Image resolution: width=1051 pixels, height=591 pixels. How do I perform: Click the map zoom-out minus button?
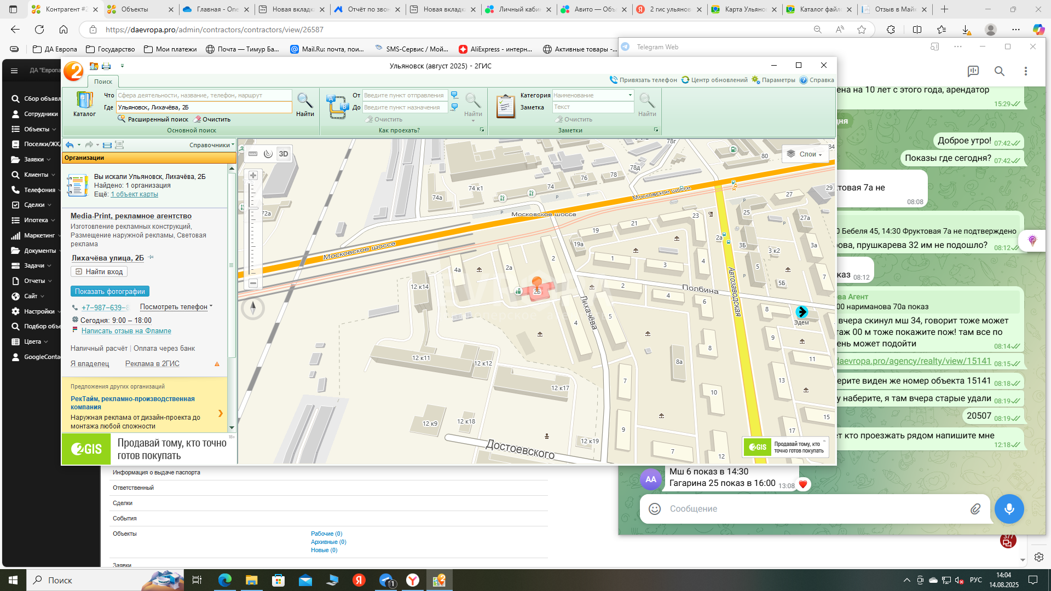(253, 283)
